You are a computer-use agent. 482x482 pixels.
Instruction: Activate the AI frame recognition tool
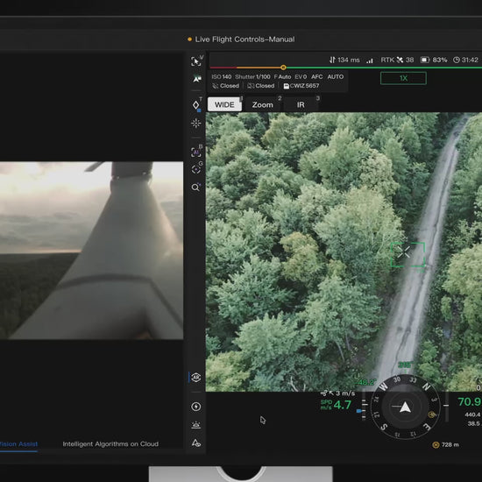[195, 152]
